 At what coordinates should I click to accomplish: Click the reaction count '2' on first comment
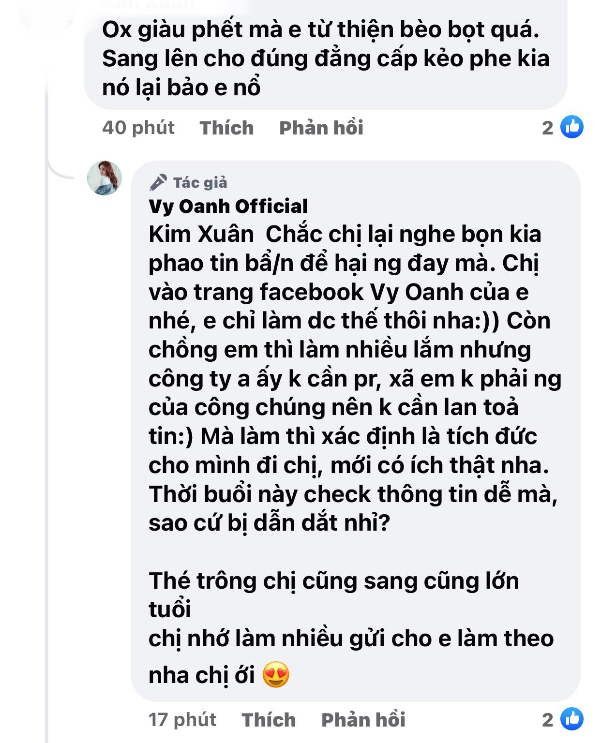pos(547,128)
